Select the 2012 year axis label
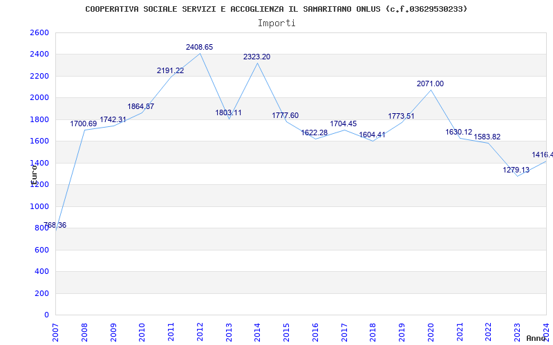Image resolution: width=553 pixels, height=345 pixels. [x=200, y=332]
